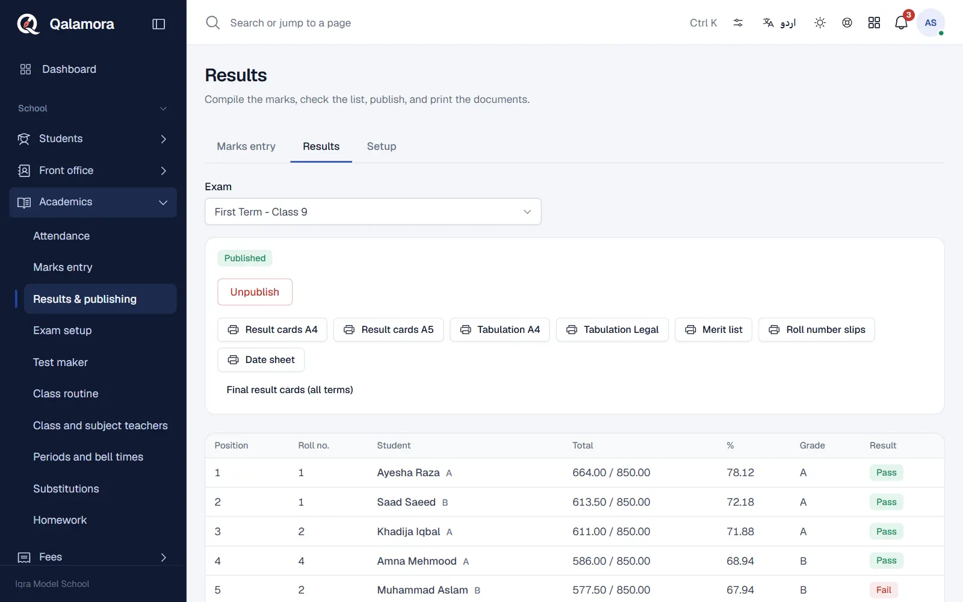The height and width of the screenshot is (602, 963).
Task: Open Test maker
Action: [x=101, y=362]
